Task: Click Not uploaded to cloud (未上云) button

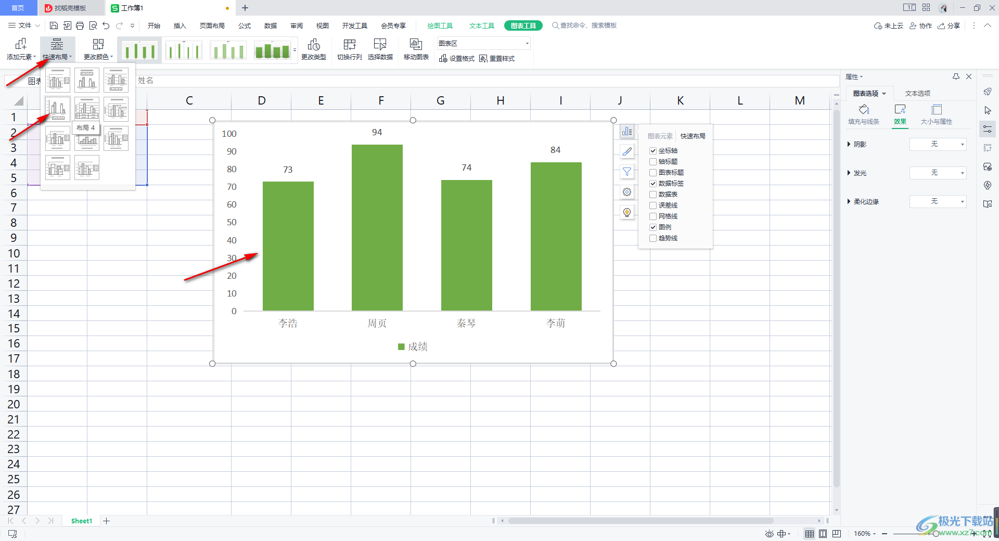Action: point(889,25)
